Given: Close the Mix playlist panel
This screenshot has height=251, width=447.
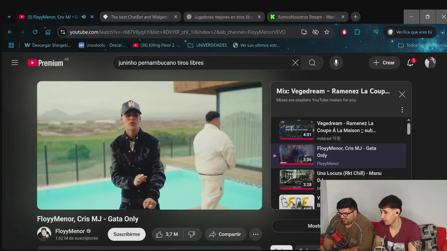Looking at the screenshot, I should 402,94.
